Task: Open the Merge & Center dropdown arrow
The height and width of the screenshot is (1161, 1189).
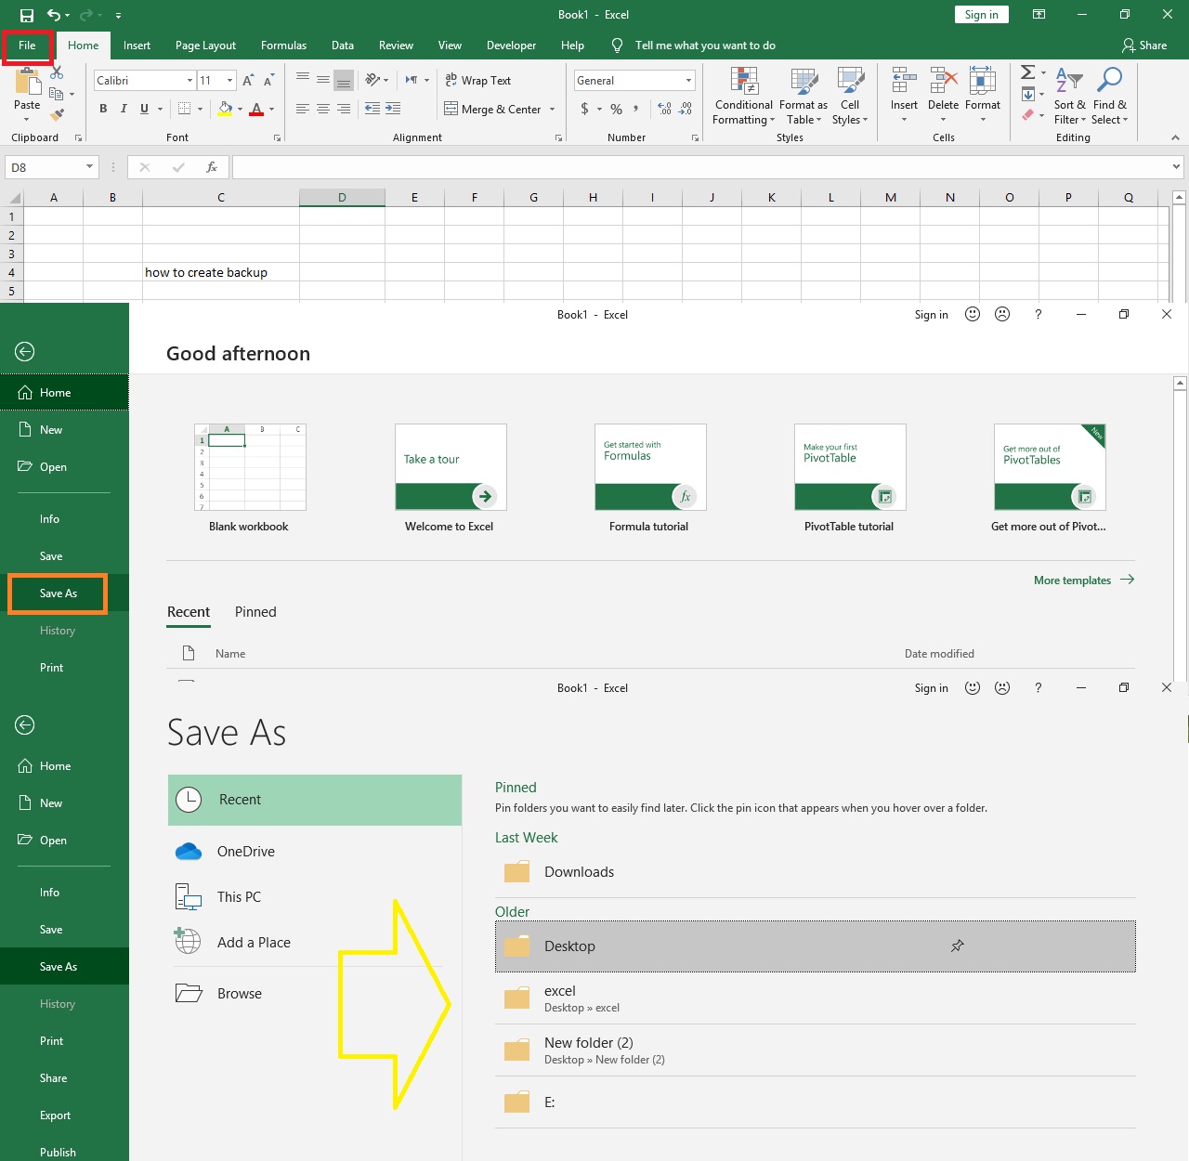Action: [x=553, y=110]
